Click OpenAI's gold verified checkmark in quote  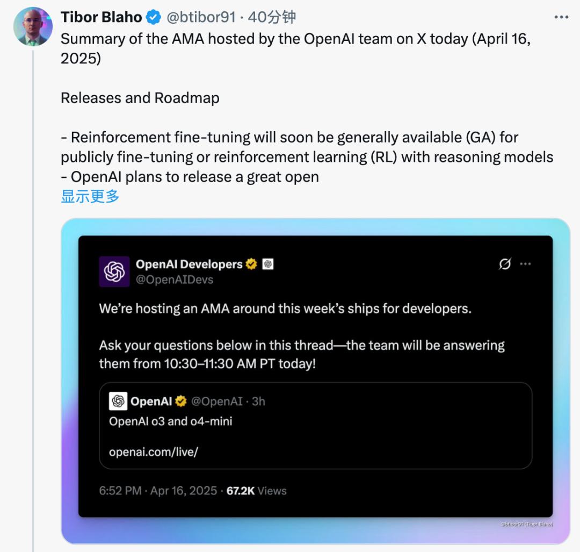[181, 401]
